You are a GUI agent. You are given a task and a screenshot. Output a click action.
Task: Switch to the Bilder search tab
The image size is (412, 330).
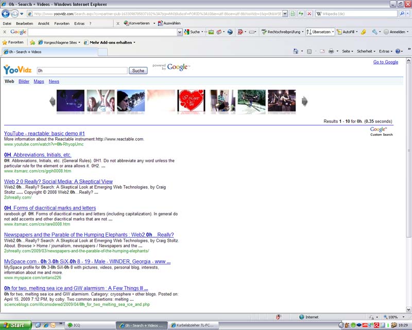pyautogui.click(x=24, y=81)
